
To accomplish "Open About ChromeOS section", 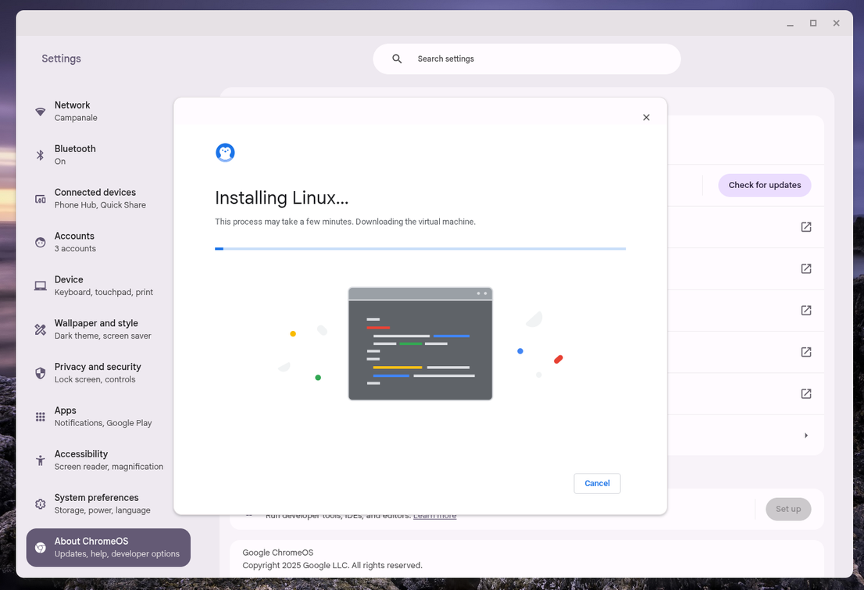I will pos(108,548).
